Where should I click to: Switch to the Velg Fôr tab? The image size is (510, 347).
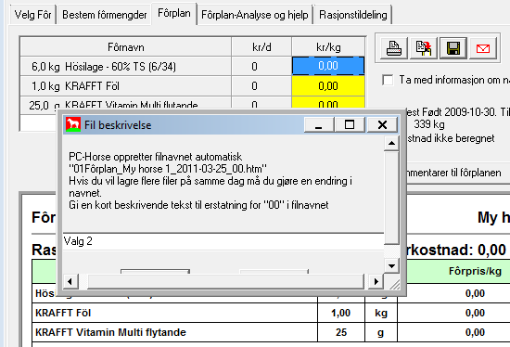[x=32, y=15]
